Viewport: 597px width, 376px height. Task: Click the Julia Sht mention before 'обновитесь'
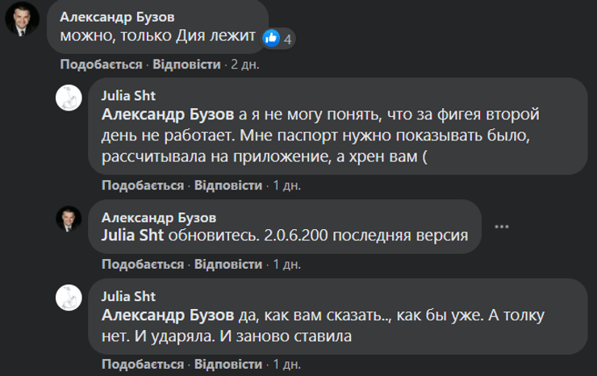click(x=133, y=236)
